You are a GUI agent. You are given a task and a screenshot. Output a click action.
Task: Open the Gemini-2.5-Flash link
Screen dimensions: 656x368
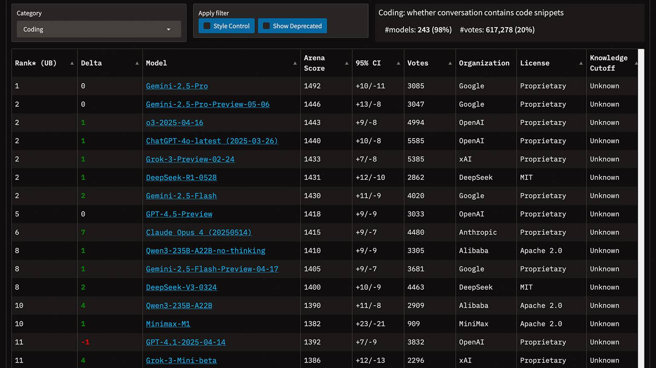[x=181, y=195]
